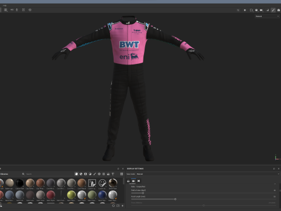
Task: Click the grid icon in the top-left toolbar
Action: click(6, 10)
